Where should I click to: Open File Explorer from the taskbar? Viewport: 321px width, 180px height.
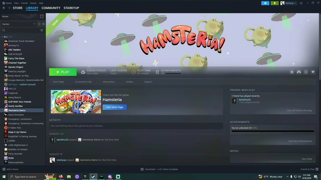click(x=69, y=177)
